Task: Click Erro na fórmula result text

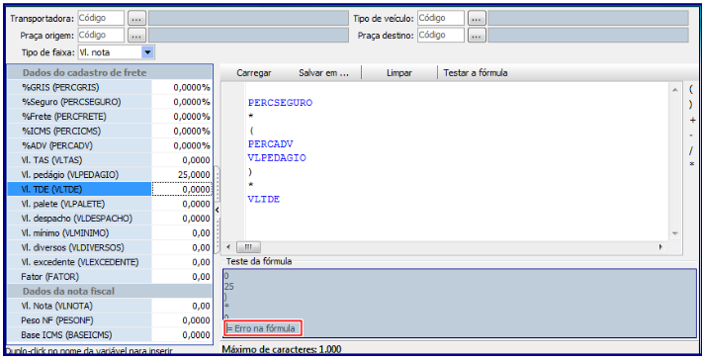Action: [265, 328]
